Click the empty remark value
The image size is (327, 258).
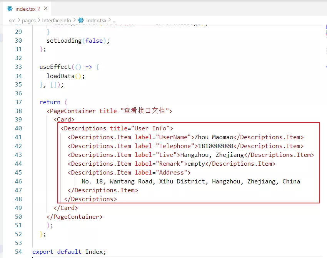[x=196, y=164]
